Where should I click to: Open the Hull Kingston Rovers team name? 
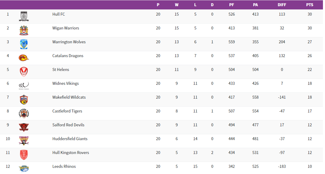point(71,153)
